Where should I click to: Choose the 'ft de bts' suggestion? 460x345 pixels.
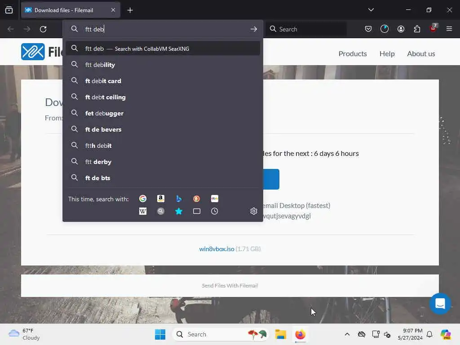tap(163, 178)
